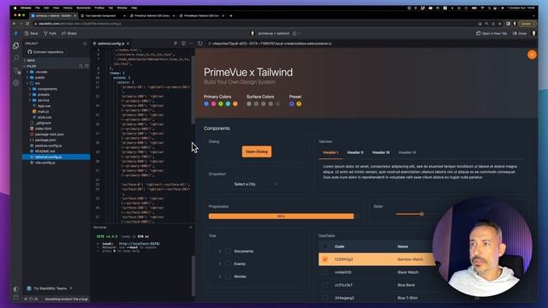Click the Open Dialog button
The height and width of the screenshot is (308, 548).
pyautogui.click(x=257, y=151)
